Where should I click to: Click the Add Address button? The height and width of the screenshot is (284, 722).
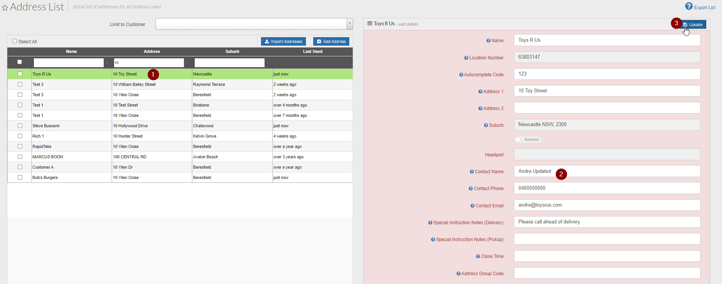click(331, 41)
